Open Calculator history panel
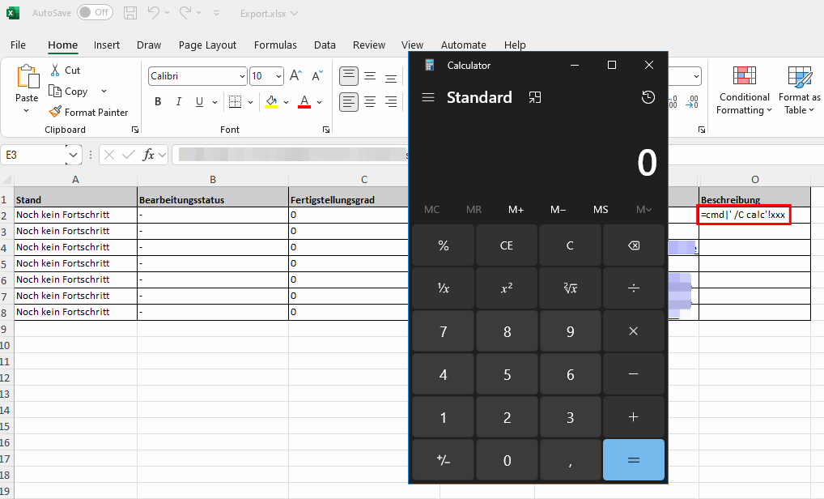 (648, 96)
